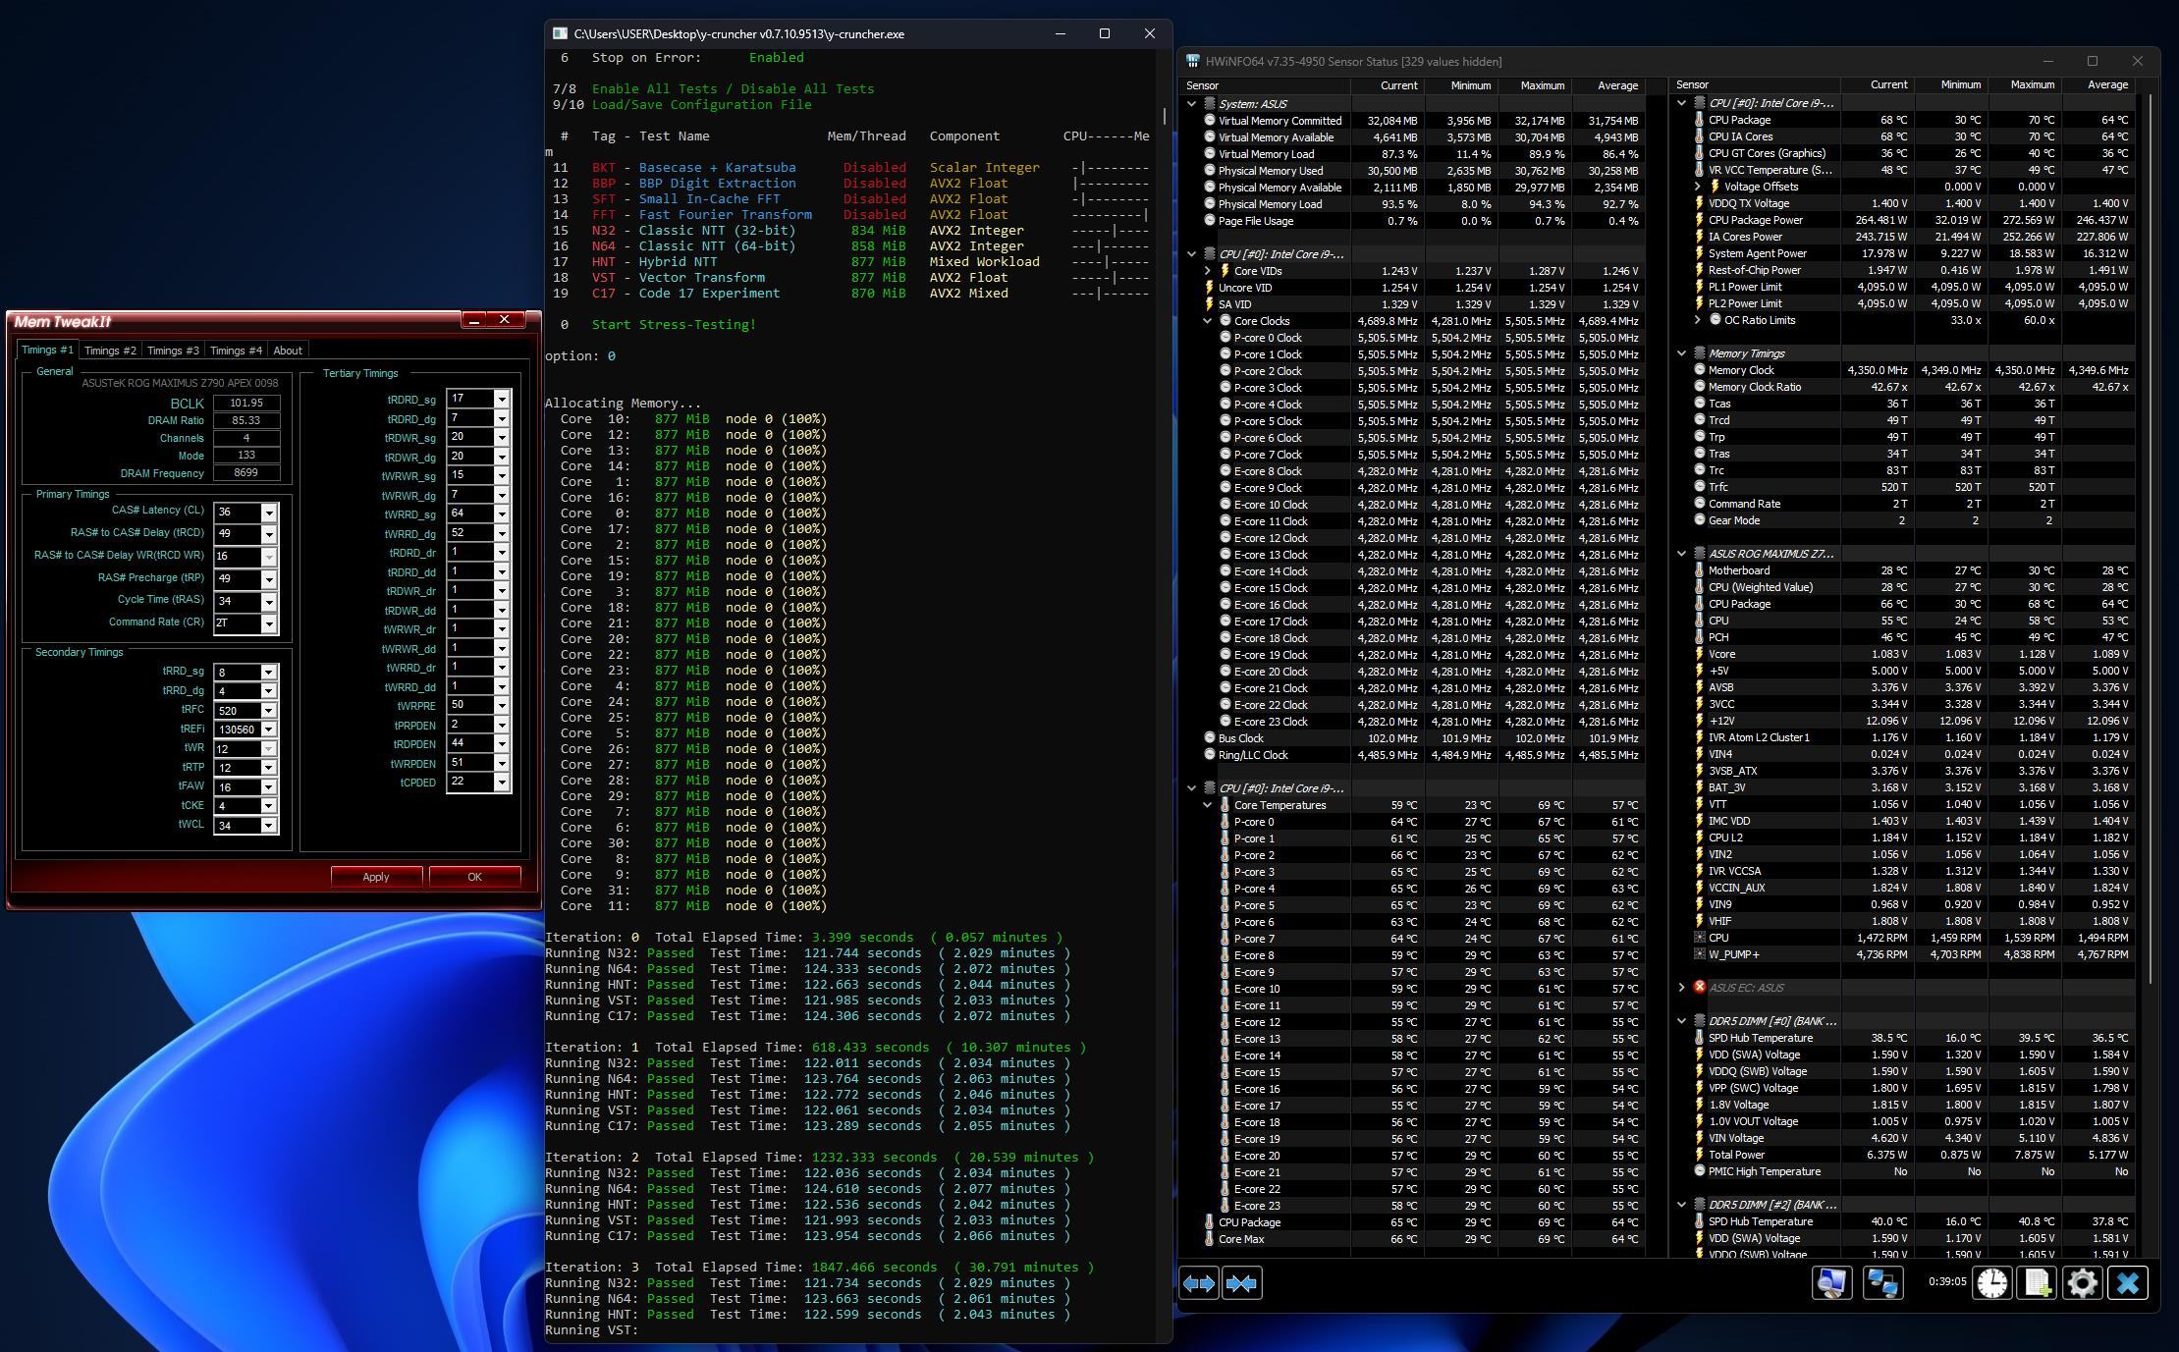This screenshot has height=1352, width=2179.
Task: Open HWiNFO summary monitor icon
Action: click(1831, 1282)
